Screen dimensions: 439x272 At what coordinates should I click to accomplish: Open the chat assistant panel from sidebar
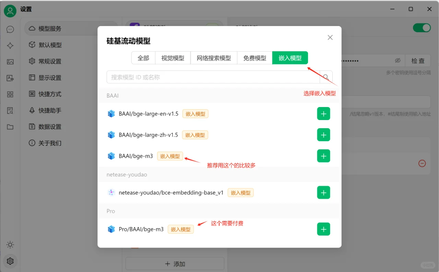coord(10,29)
